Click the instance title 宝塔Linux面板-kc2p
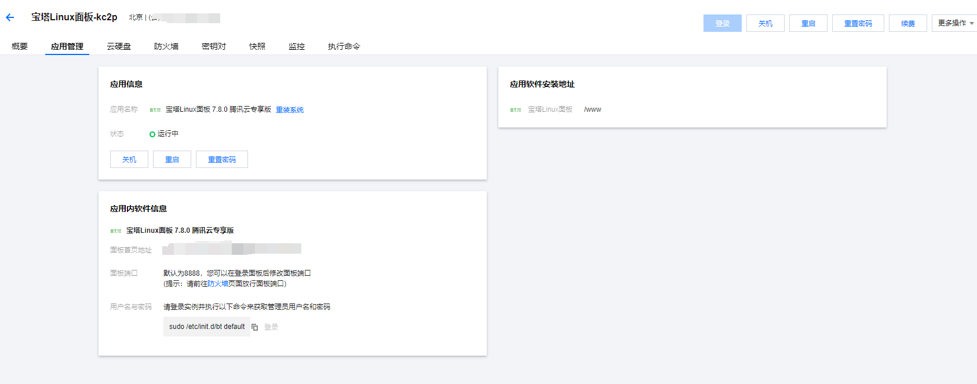 (x=74, y=17)
